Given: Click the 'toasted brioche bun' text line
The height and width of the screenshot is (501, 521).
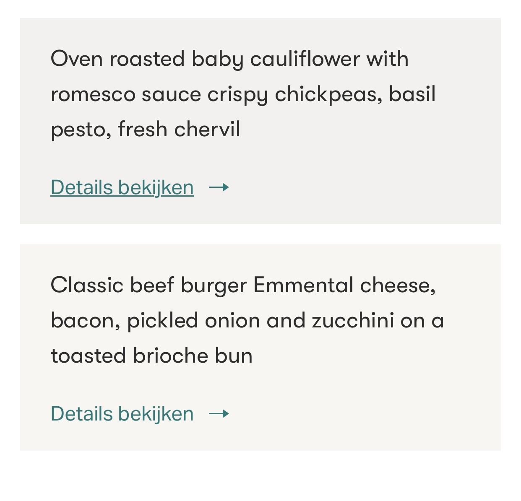Looking at the screenshot, I should point(151,356).
